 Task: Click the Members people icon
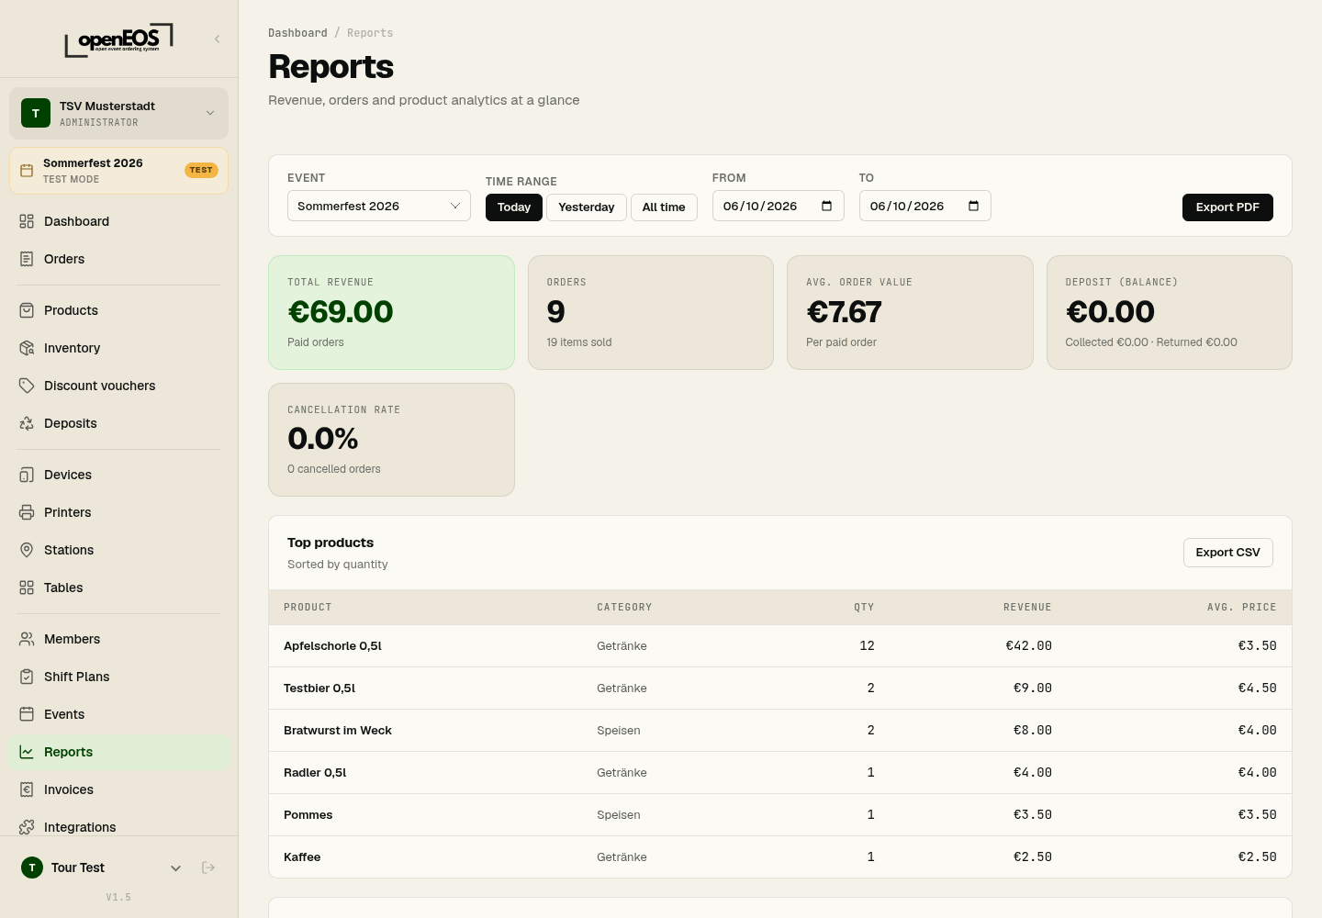(x=27, y=639)
